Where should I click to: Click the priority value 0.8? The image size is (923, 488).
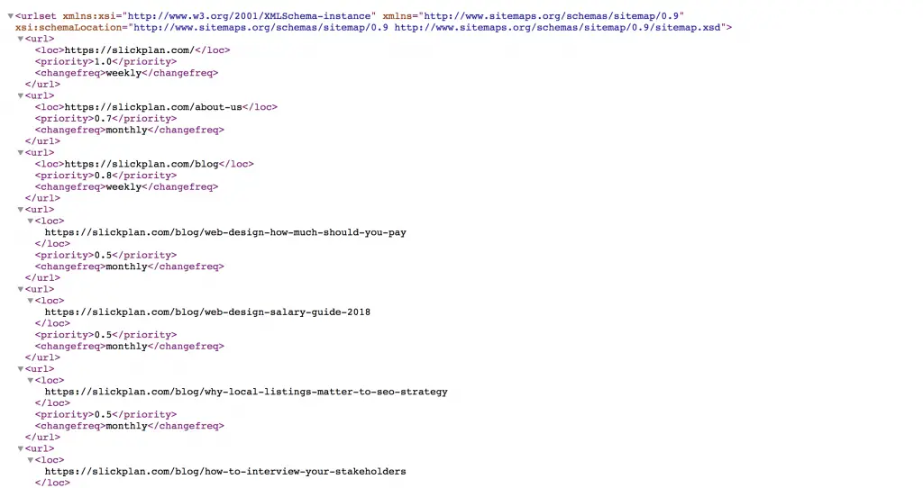[x=103, y=176]
